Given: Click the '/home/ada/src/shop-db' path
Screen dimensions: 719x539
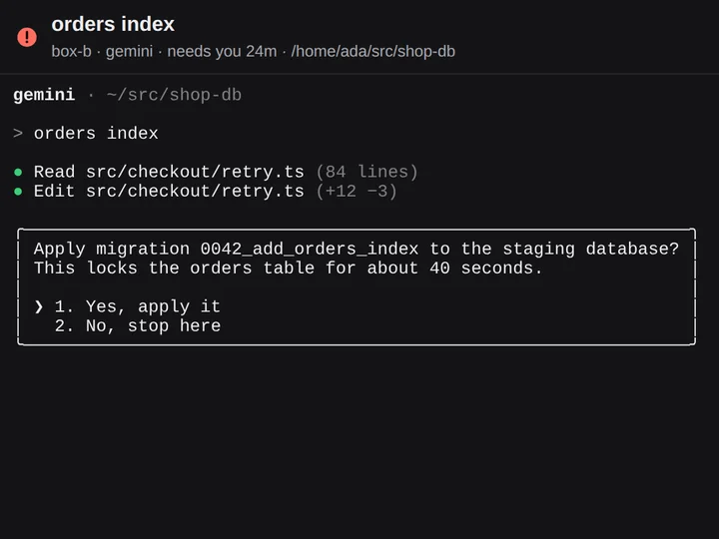Looking at the screenshot, I should click(x=372, y=51).
